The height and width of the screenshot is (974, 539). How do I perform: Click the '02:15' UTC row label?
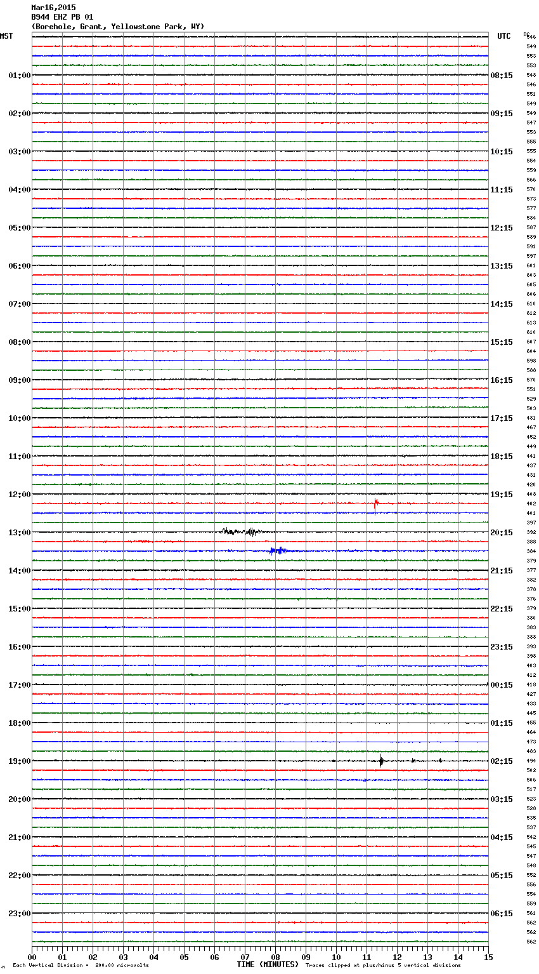tap(502, 761)
